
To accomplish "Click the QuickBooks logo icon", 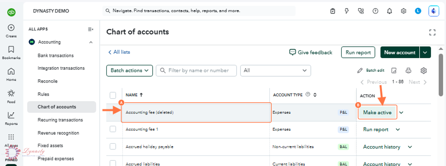I will [11, 12].
